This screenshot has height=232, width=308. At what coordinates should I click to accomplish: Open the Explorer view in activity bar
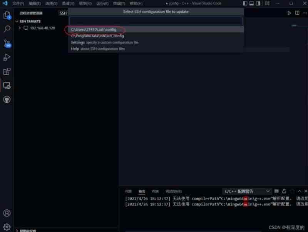coord(7,15)
